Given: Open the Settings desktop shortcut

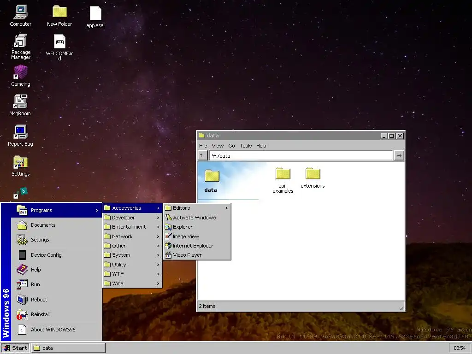Looking at the screenshot, I should coord(20,166).
